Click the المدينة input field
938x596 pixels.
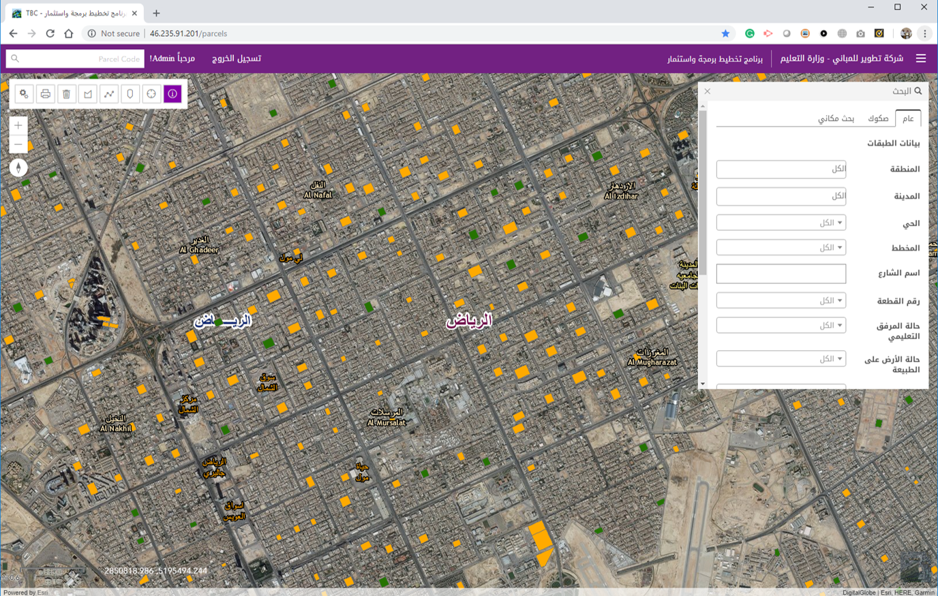(781, 196)
